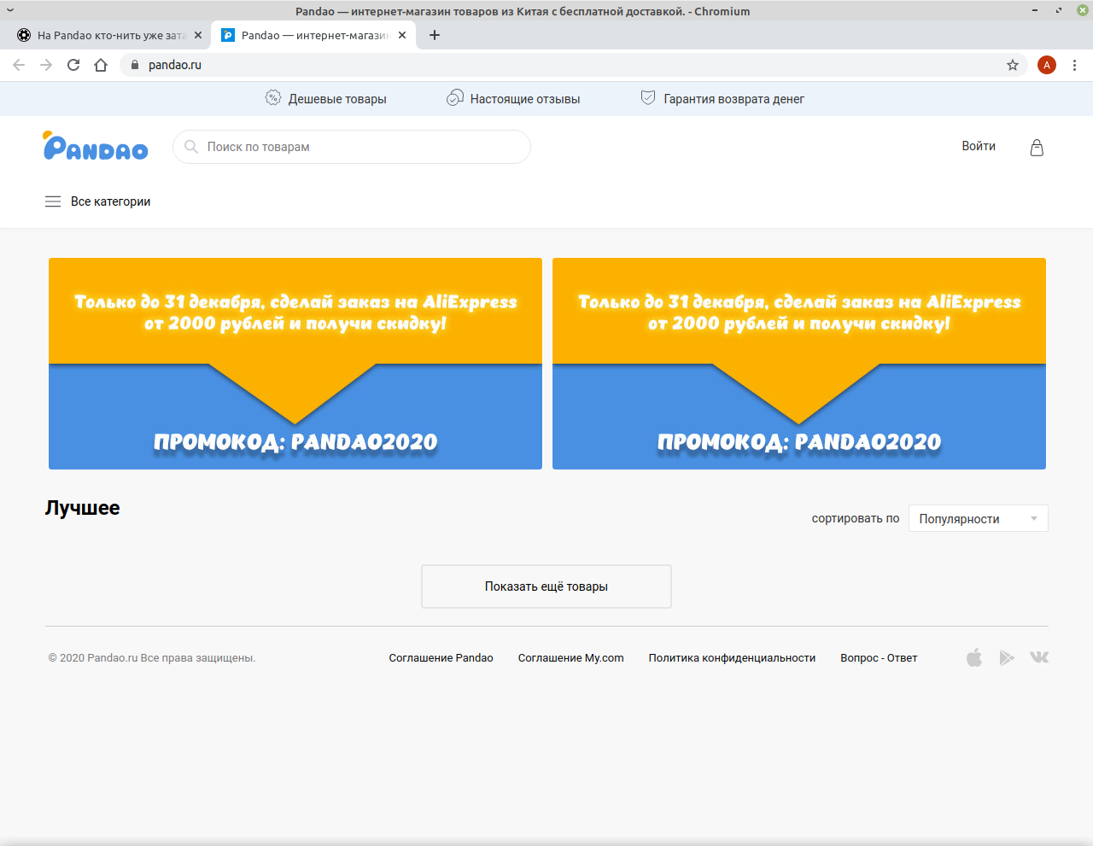Click the right AliExpress promo banner
The height and width of the screenshot is (846, 1093).
[x=799, y=364]
